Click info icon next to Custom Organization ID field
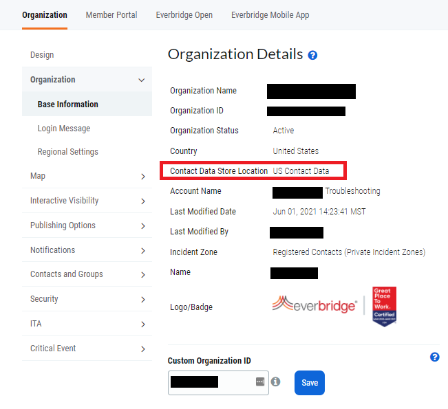 click(x=275, y=382)
